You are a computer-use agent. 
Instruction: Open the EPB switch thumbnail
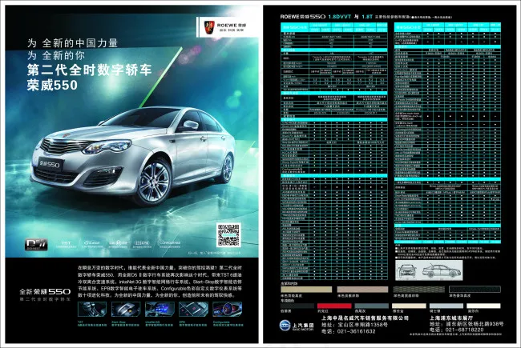[x=193, y=309]
